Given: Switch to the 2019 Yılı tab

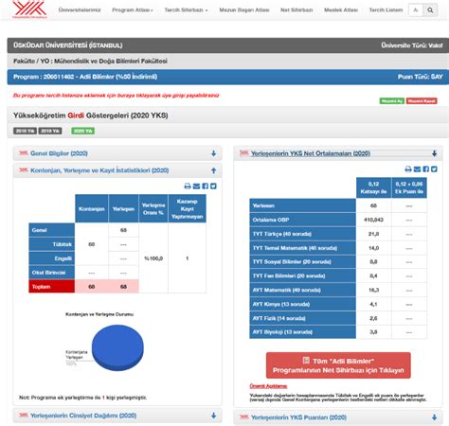Looking at the screenshot, I should pyautogui.click(x=50, y=131).
